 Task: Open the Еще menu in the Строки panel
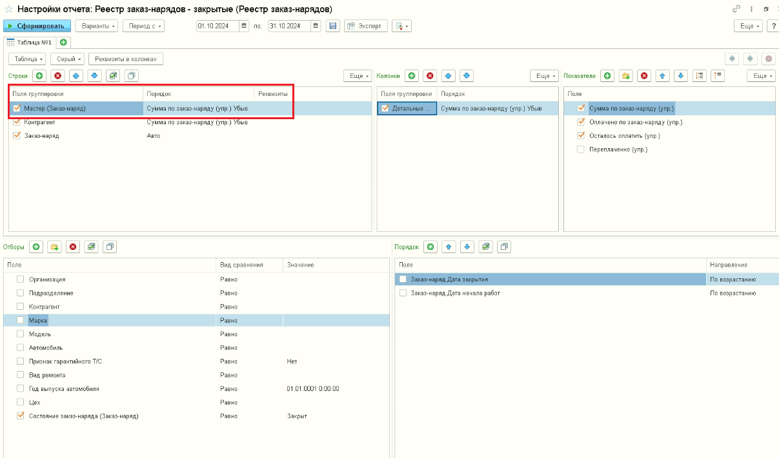pos(358,76)
